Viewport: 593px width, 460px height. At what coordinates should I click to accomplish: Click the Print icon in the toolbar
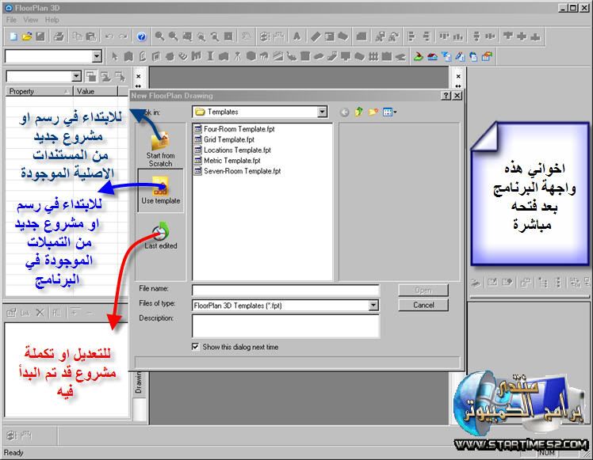coord(59,36)
